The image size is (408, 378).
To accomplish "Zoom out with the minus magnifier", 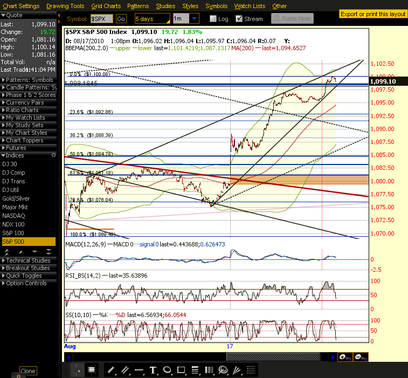I will tap(361, 358).
